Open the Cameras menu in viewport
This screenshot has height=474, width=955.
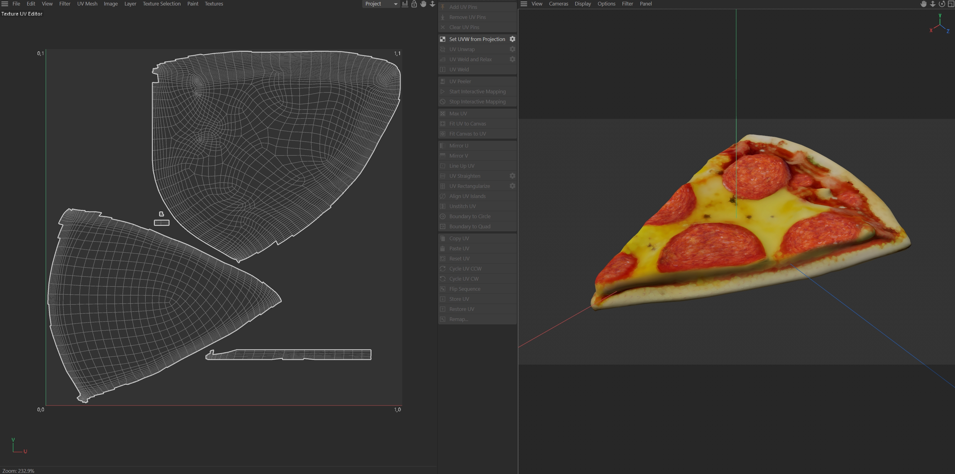pyautogui.click(x=558, y=4)
